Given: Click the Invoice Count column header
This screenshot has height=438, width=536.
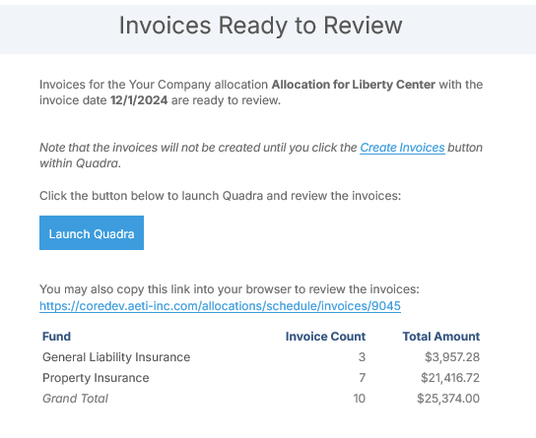Looking at the screenshot, I should pyautogui.click(x=325, y=337).
